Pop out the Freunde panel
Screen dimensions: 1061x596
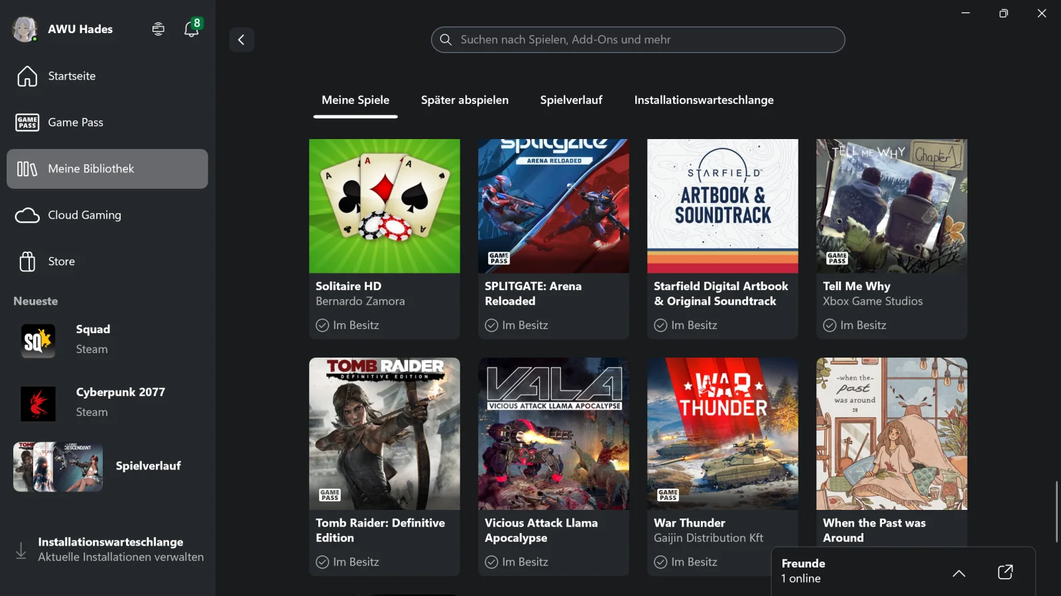(1005, 572)
